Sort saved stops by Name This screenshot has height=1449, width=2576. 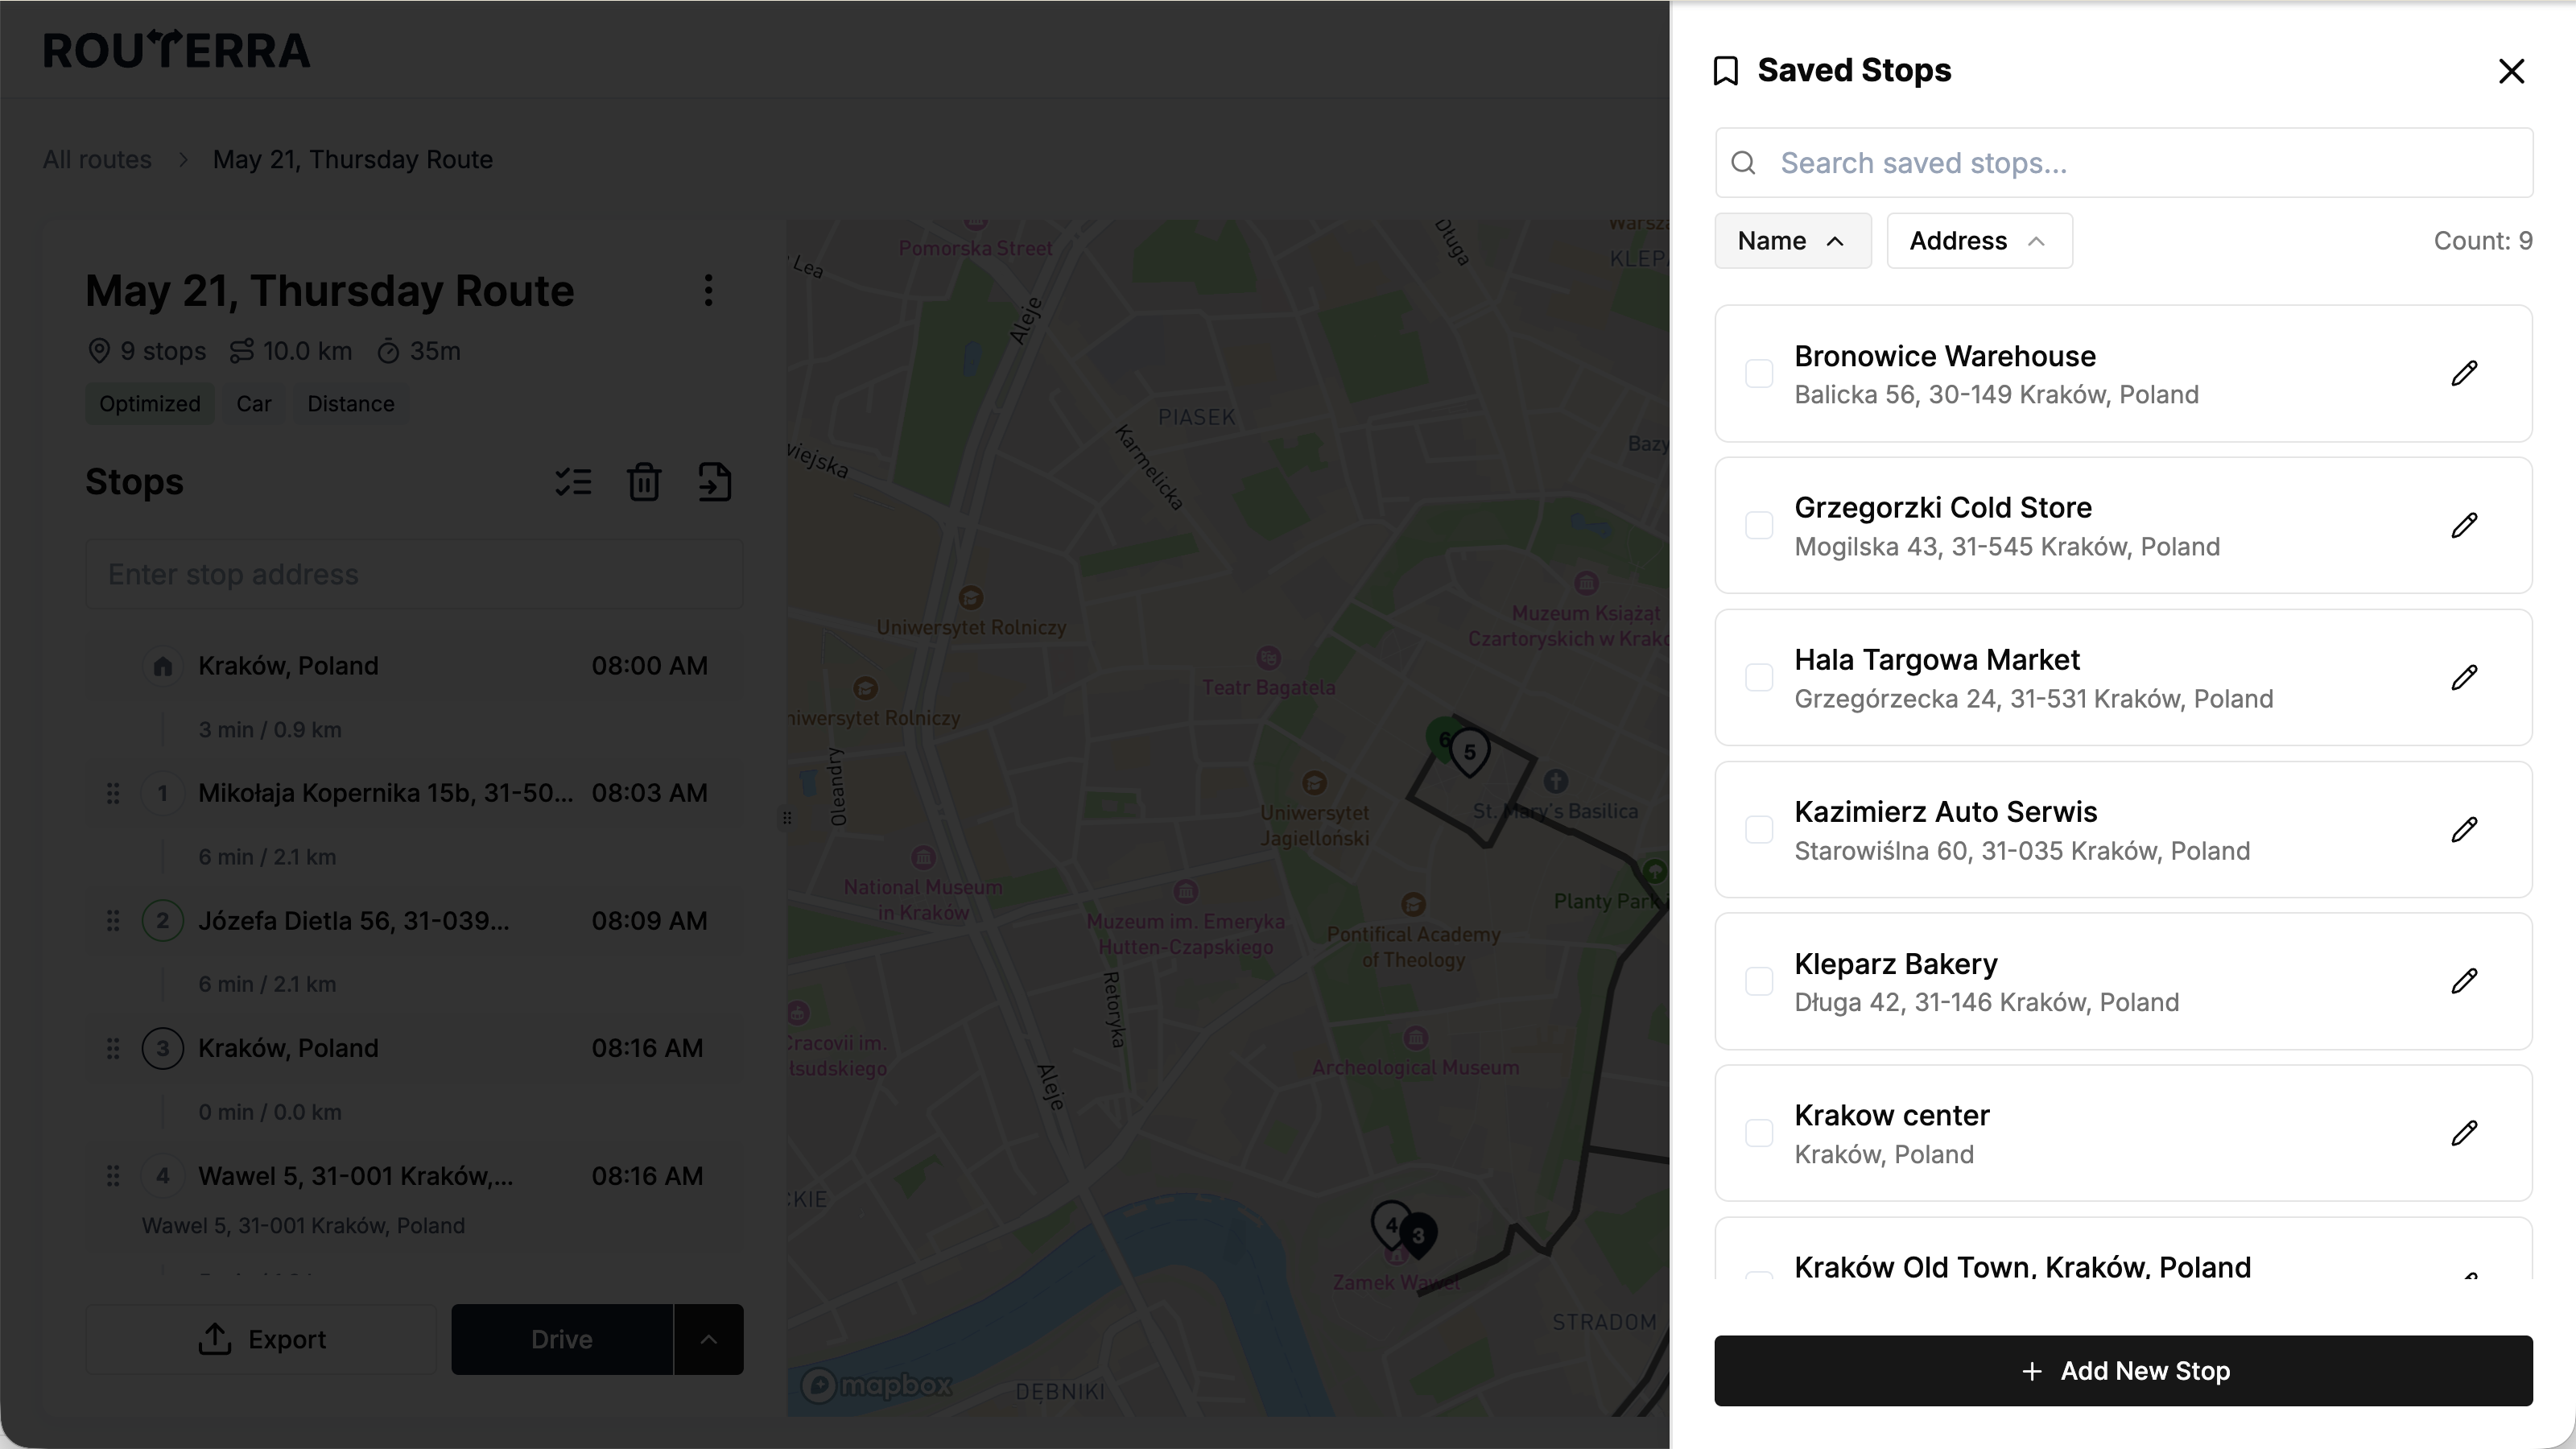coord(1792,241)
